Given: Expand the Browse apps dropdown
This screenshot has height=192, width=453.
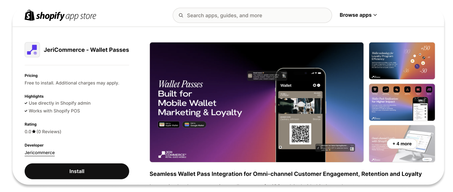Looking at the screenshot, I should click(358, 15).
